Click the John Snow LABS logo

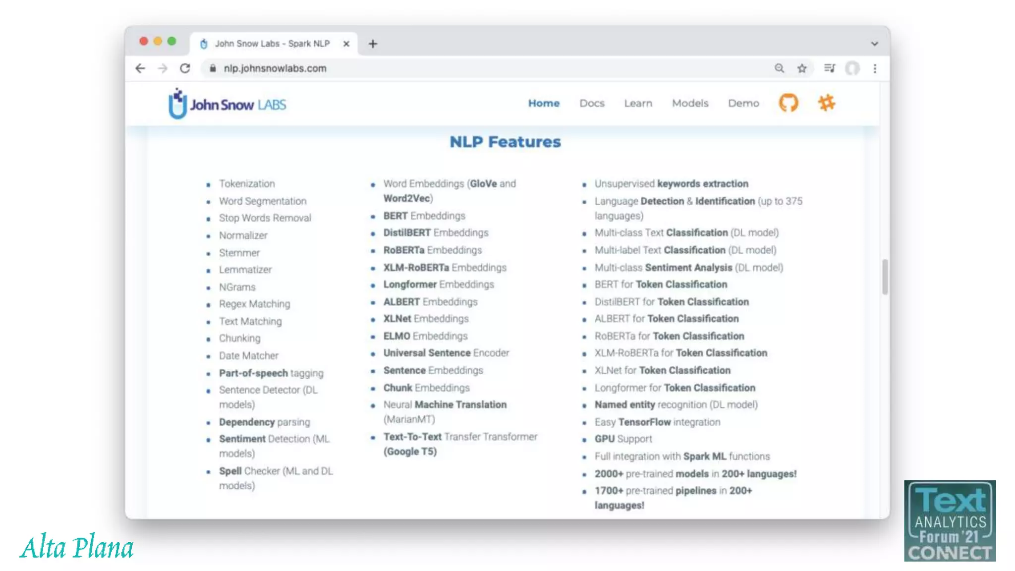point(227,104)
